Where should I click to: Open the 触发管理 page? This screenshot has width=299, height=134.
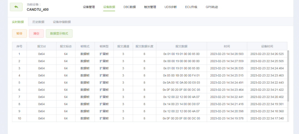(150, 7)
